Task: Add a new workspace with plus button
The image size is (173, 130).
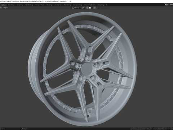Action: (x=106, y=5)
